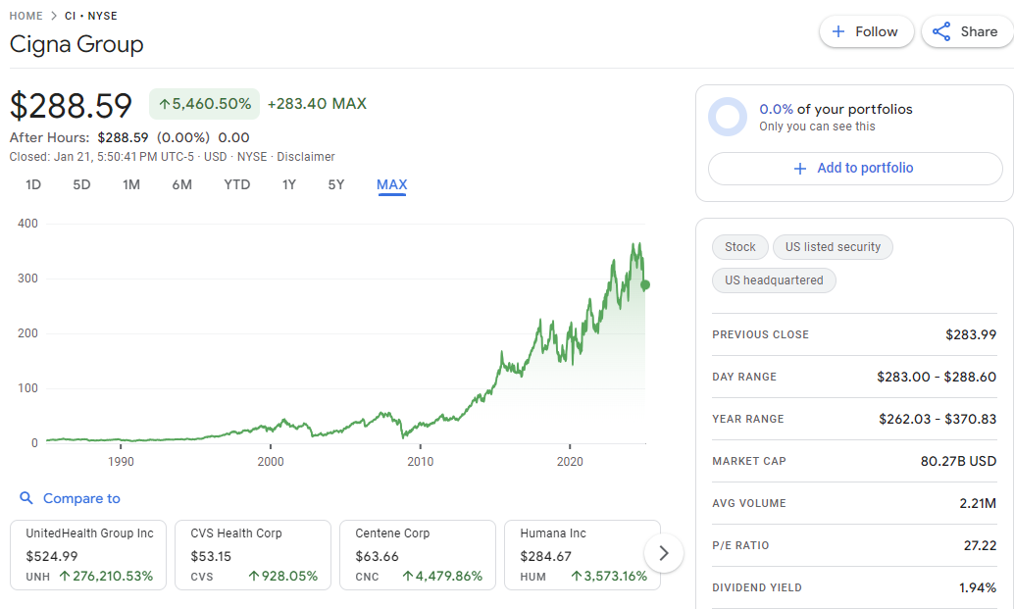Click the P/E RATIO value 27.22
The height and width of the screenshot is (609, 1014).
[981, 545]
